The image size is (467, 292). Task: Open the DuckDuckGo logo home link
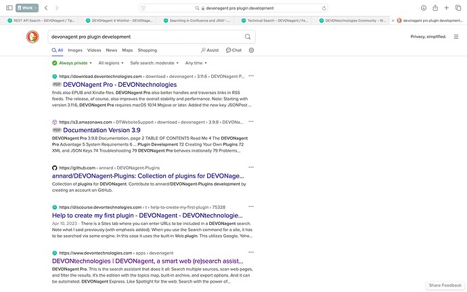tap(32, 37)
